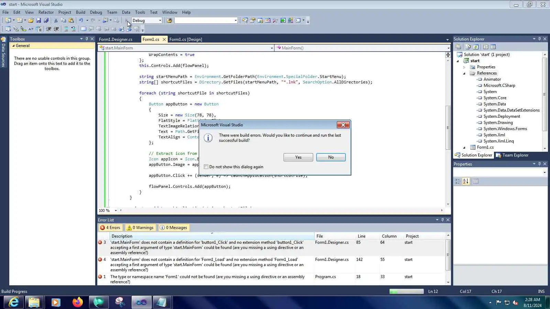
Task: Toggle the 0 Warnings filter button
Action: pos(140,228)
